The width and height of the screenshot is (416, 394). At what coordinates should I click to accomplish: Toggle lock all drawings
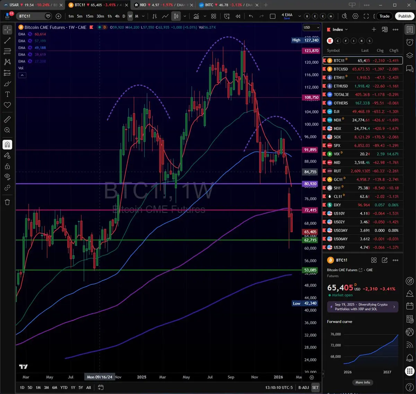tap(7, 166)
